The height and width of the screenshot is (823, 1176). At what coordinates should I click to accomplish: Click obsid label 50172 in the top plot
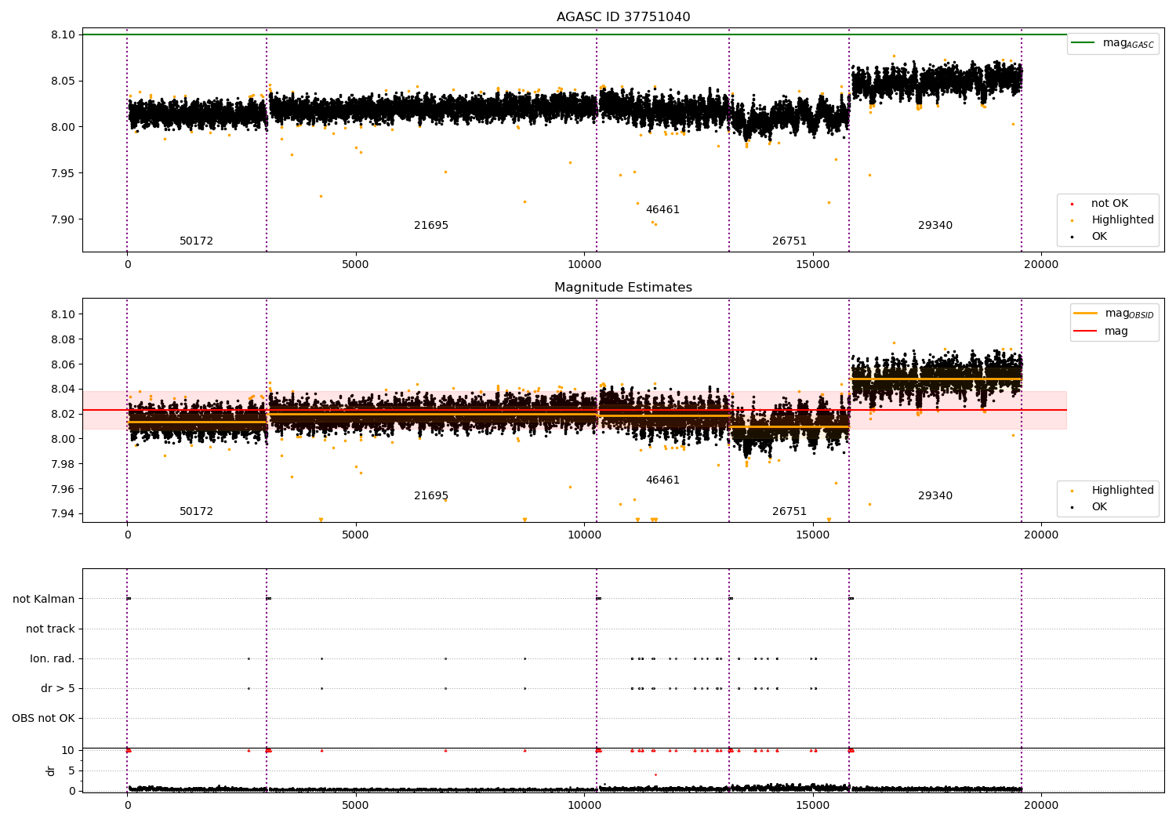(196, 241)
